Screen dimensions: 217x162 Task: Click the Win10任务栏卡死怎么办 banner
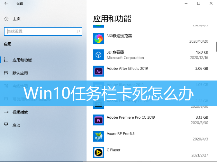[108, 93]
